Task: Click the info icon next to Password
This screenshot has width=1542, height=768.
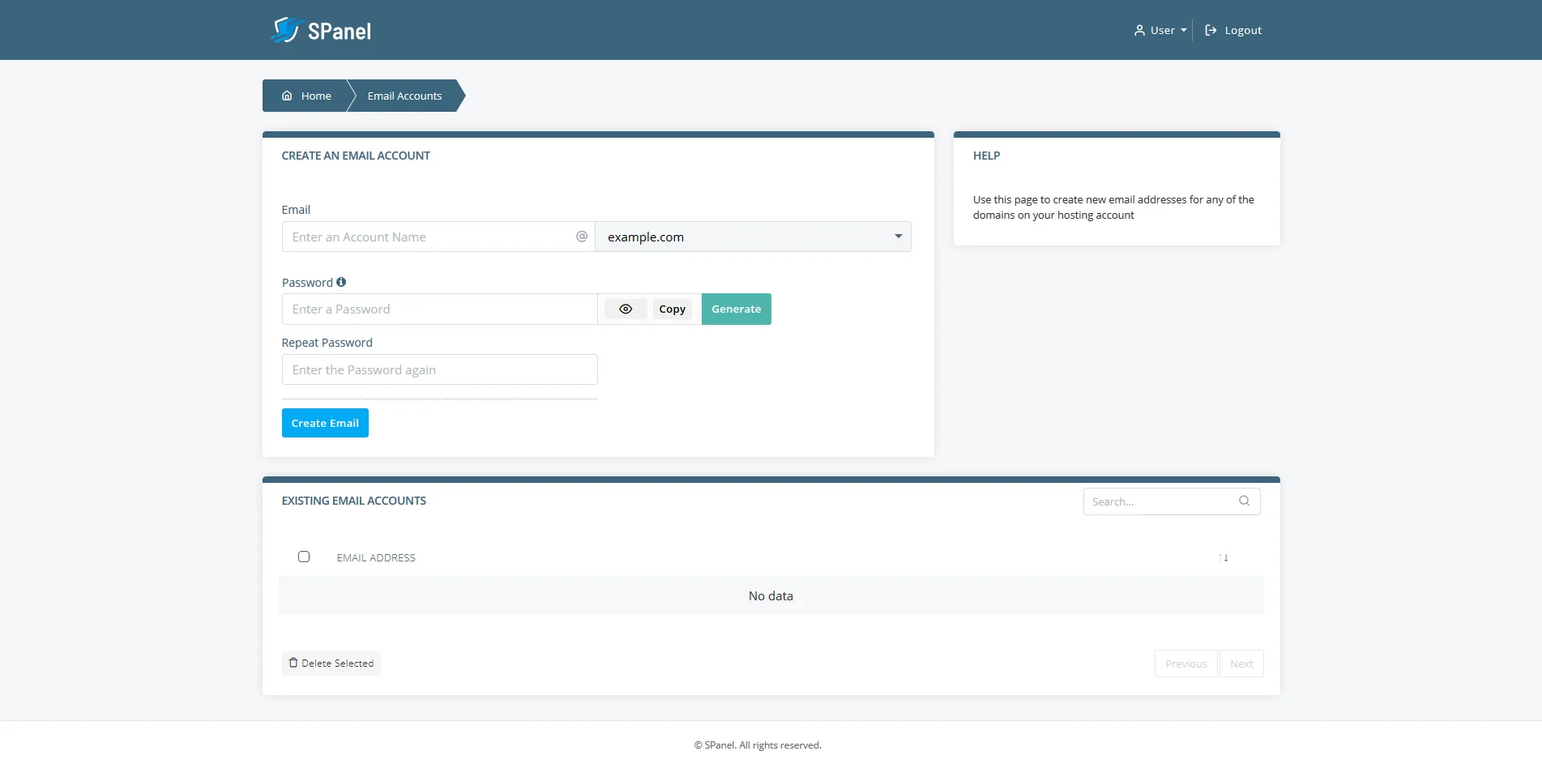Action: pos(341,282)
